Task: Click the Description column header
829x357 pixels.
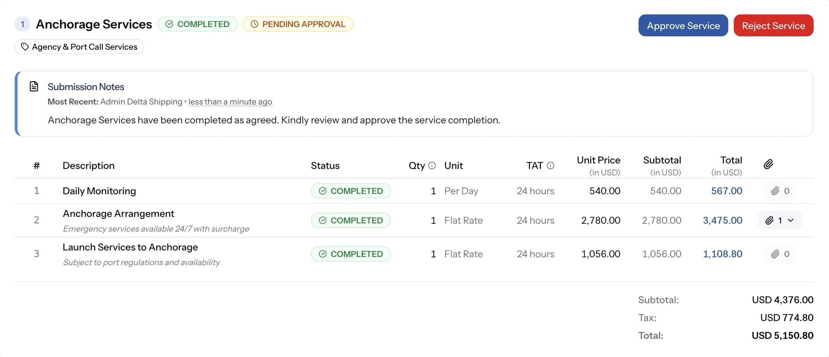Action: point(88,165)
